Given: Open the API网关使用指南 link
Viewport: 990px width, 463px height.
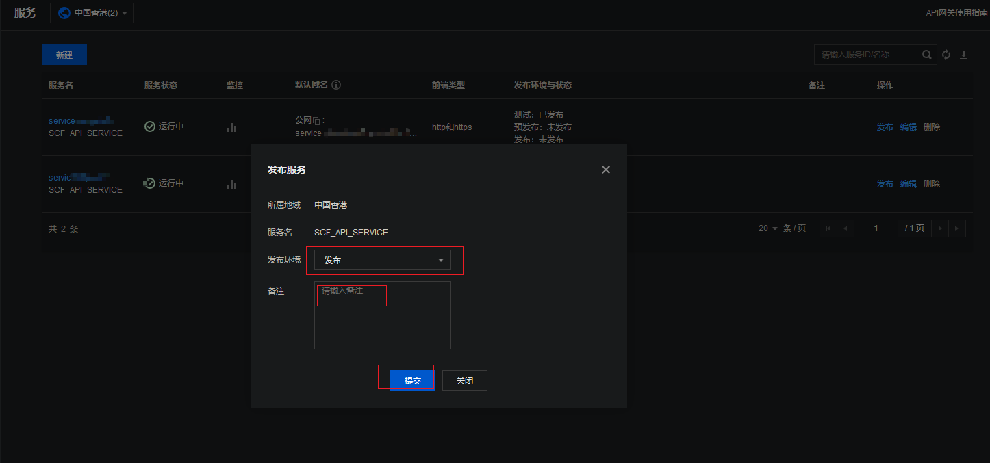Looking at the screenshot, I should pos(957,13).
